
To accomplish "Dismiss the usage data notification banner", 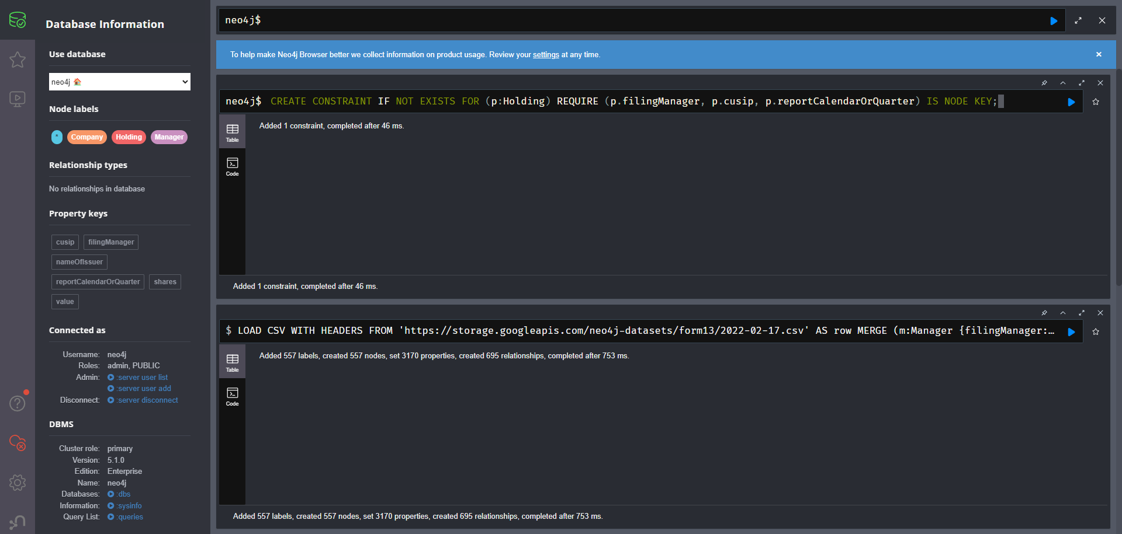I will pos(1099,54).
